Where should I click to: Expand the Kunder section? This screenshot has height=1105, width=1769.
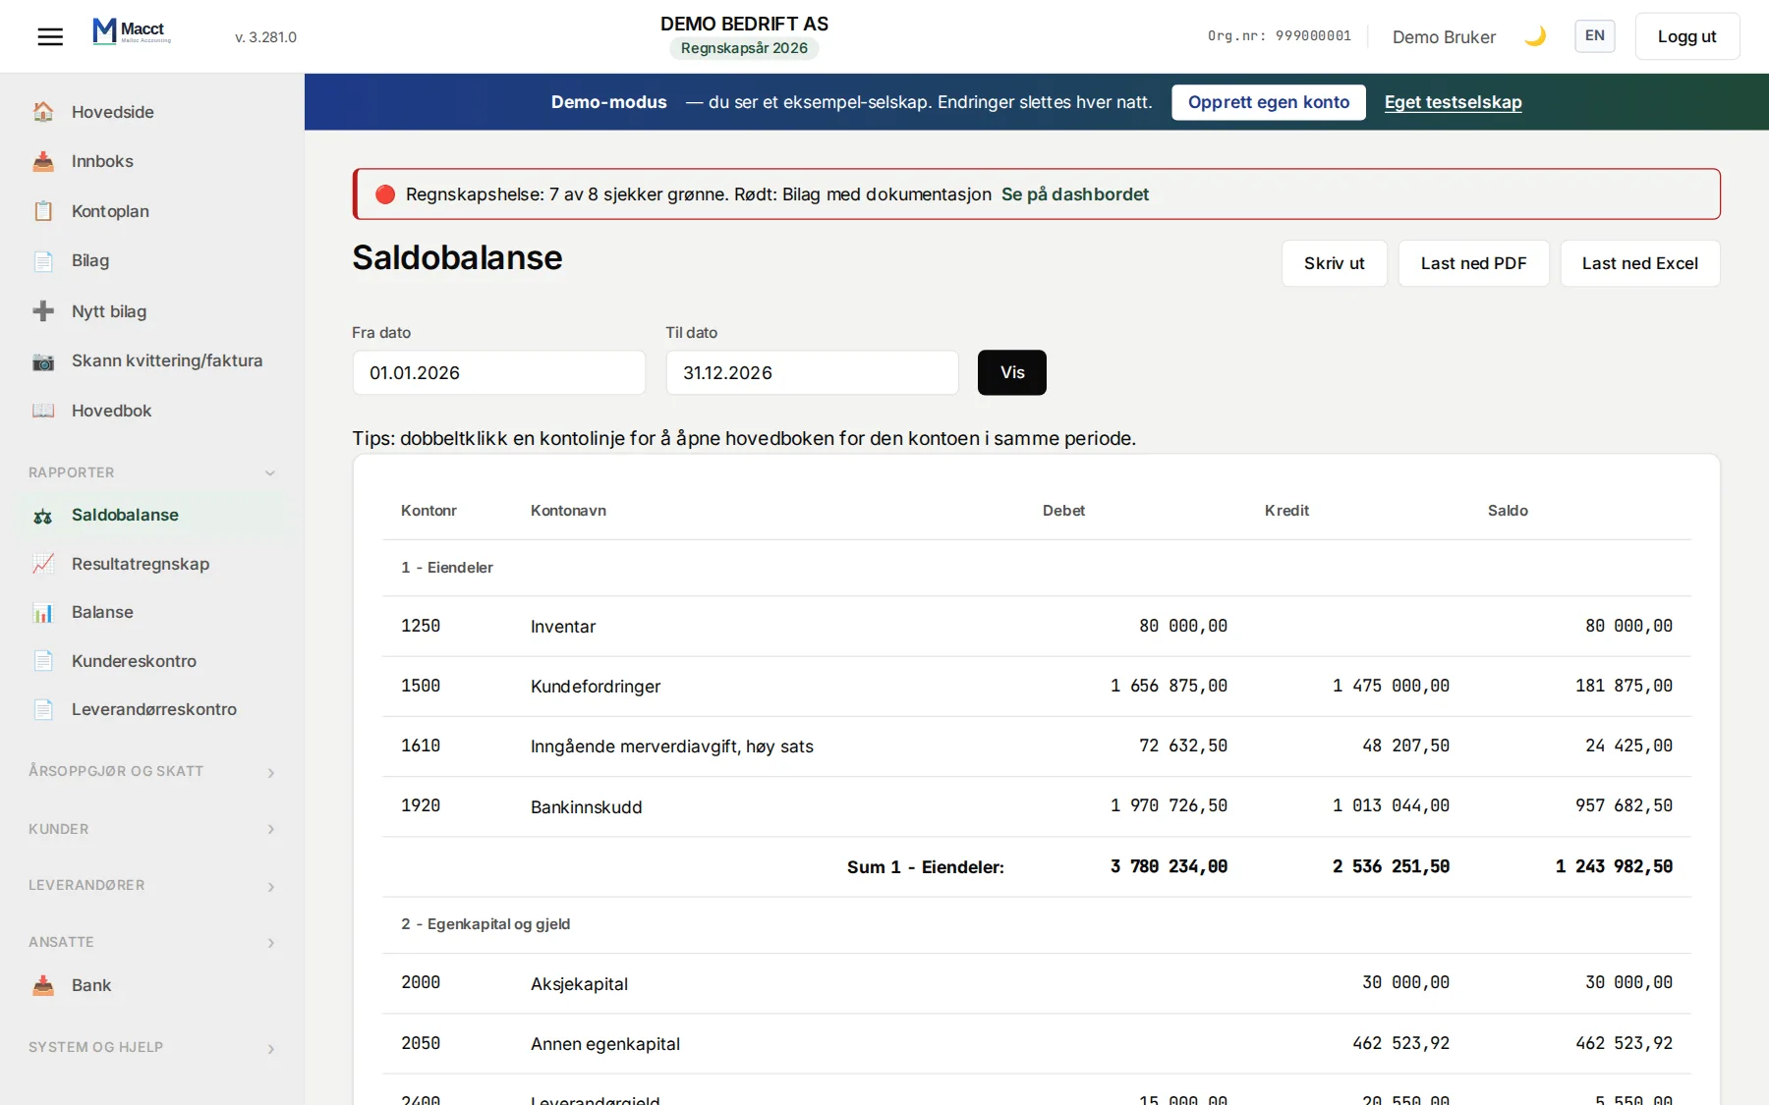coord(152,829)
